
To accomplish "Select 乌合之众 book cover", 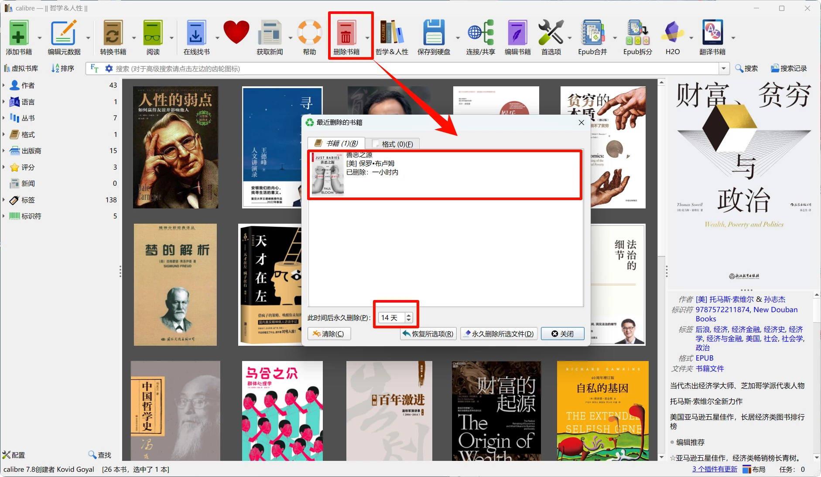I will coord(282,411).
